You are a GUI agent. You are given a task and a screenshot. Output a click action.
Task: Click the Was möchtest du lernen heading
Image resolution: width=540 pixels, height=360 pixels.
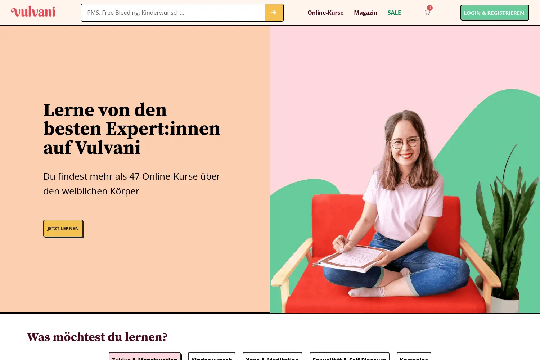[97, 337]
